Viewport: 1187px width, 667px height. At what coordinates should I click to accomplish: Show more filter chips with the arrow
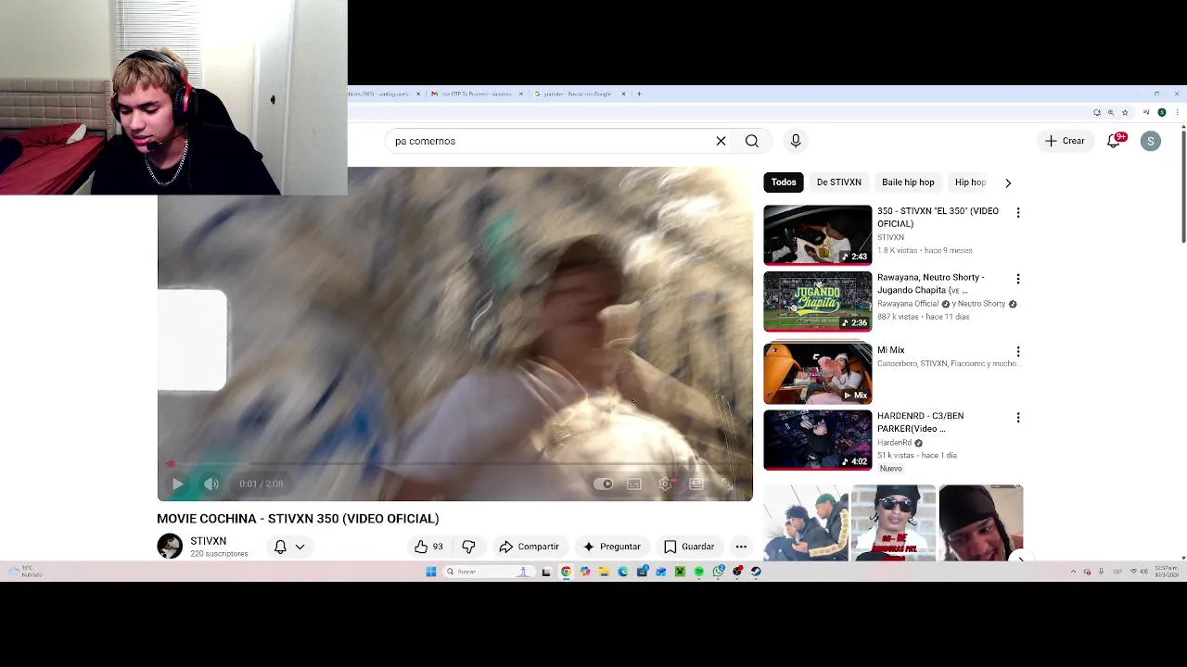point(1008,182)
